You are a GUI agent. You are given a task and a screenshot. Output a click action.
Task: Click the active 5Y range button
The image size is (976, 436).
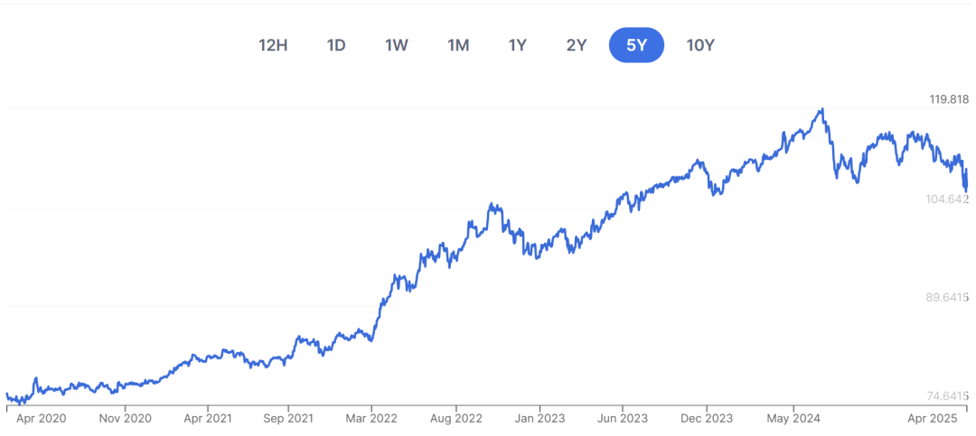coord(636,45)
